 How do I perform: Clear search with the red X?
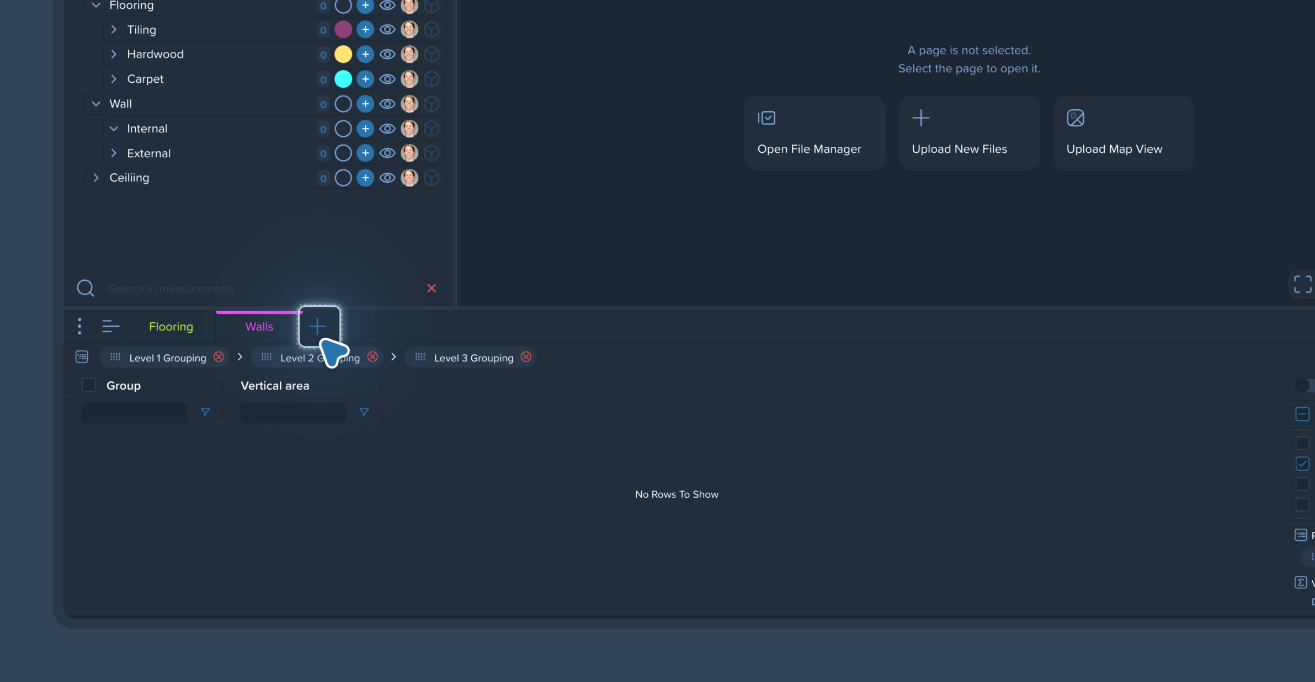pos(432,288)
